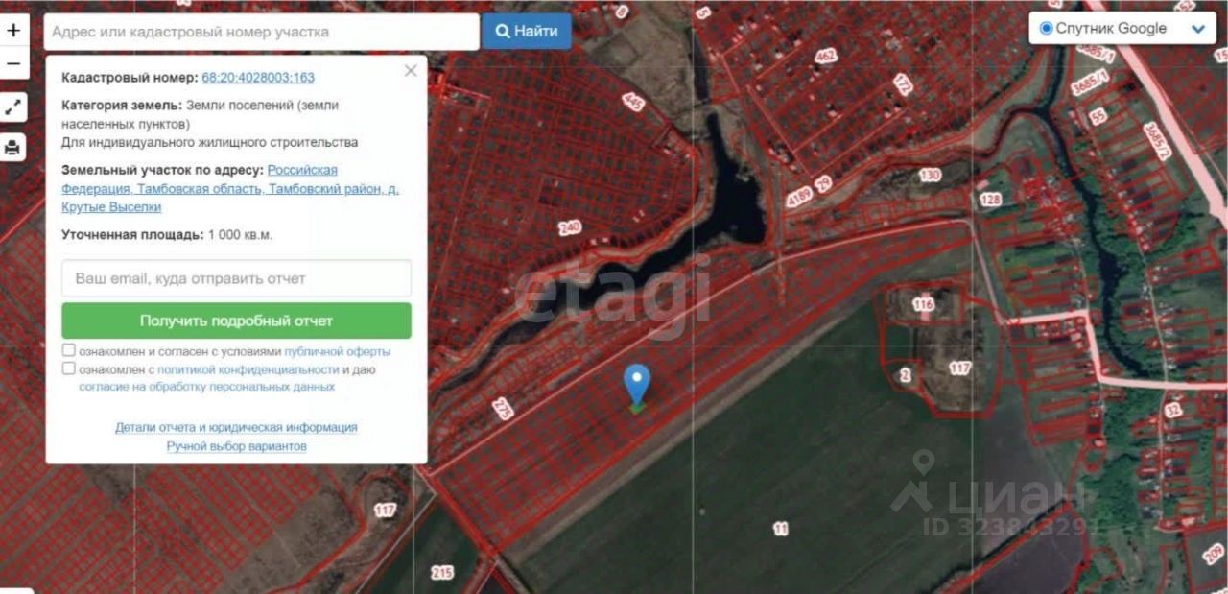Open the публичной оферты link
Screen dimensions: 1228x594
[337, 351]
